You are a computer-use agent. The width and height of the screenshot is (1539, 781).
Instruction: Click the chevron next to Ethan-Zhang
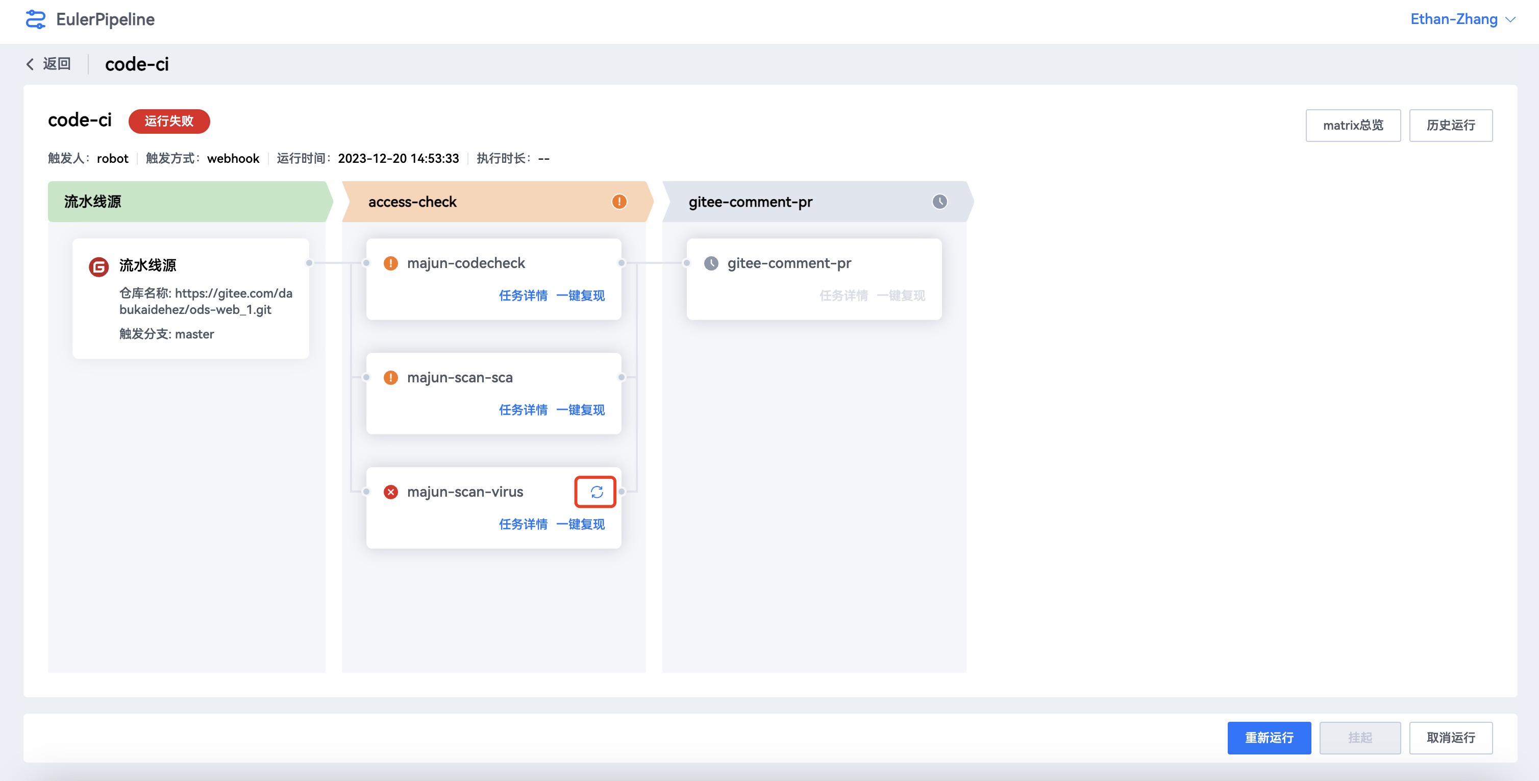(x=1511, y=20)
